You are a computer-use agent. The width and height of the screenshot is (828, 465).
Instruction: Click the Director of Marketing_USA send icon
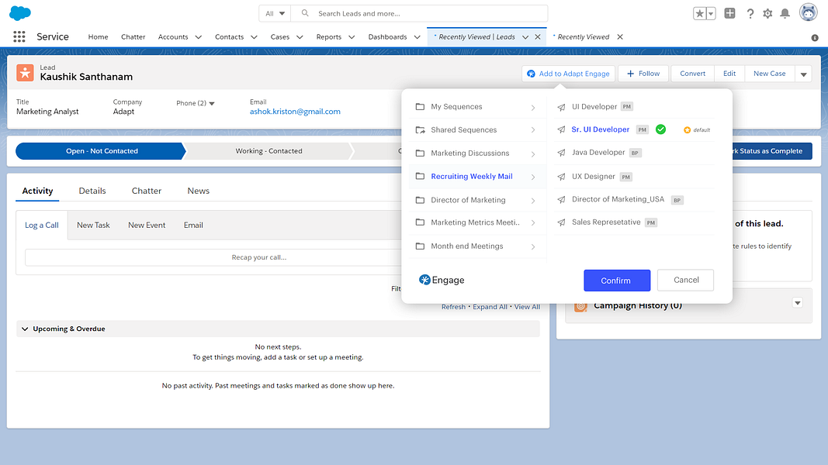[561, 200]
